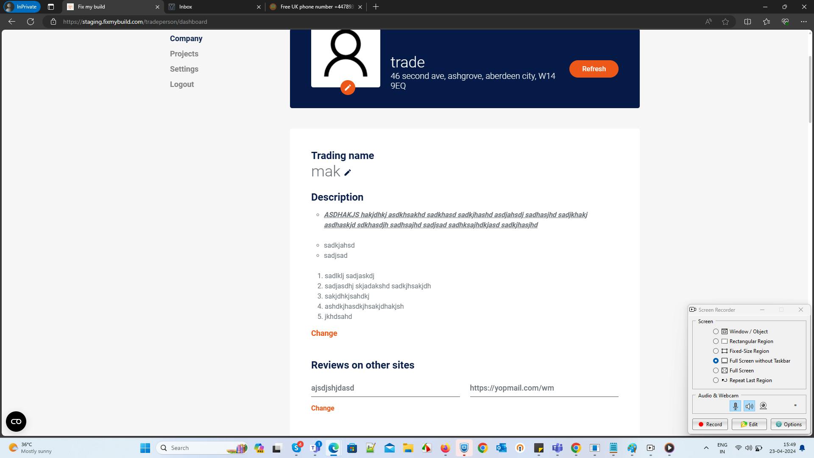Add page to browser favorites star
Image resolution: width=814 pixels, height=458 pixels.
pos(725,22)
